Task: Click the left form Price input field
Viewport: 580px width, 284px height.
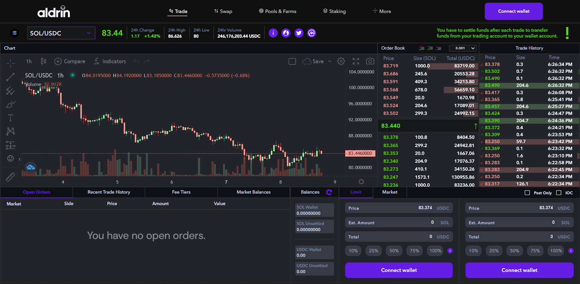Action: (399, 208)
